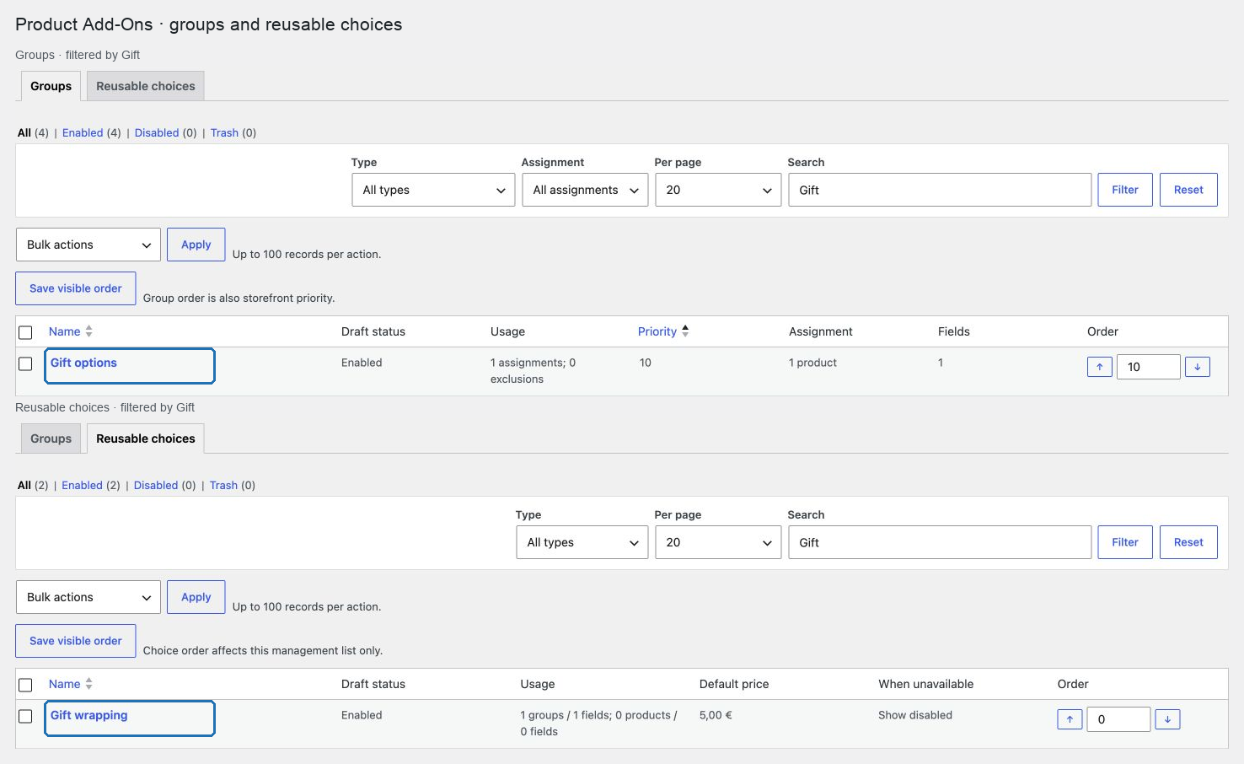1244x764 pixels.
Task: Open reusable choices Per page dropdown
Action: coord(718,542)
